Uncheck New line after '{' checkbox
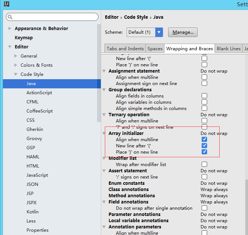Screen dimensions: 248x235 204,146
